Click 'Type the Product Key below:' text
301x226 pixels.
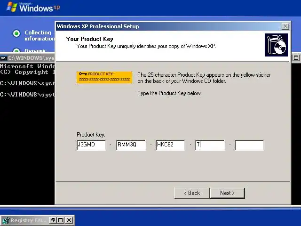(169, 93)
